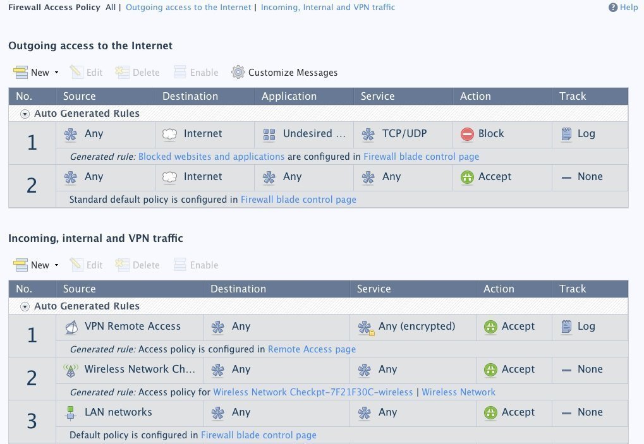Collapse Auto Generated Rules in outgoing table
This screenshot has width=644, height=444.
coord(25,114)
